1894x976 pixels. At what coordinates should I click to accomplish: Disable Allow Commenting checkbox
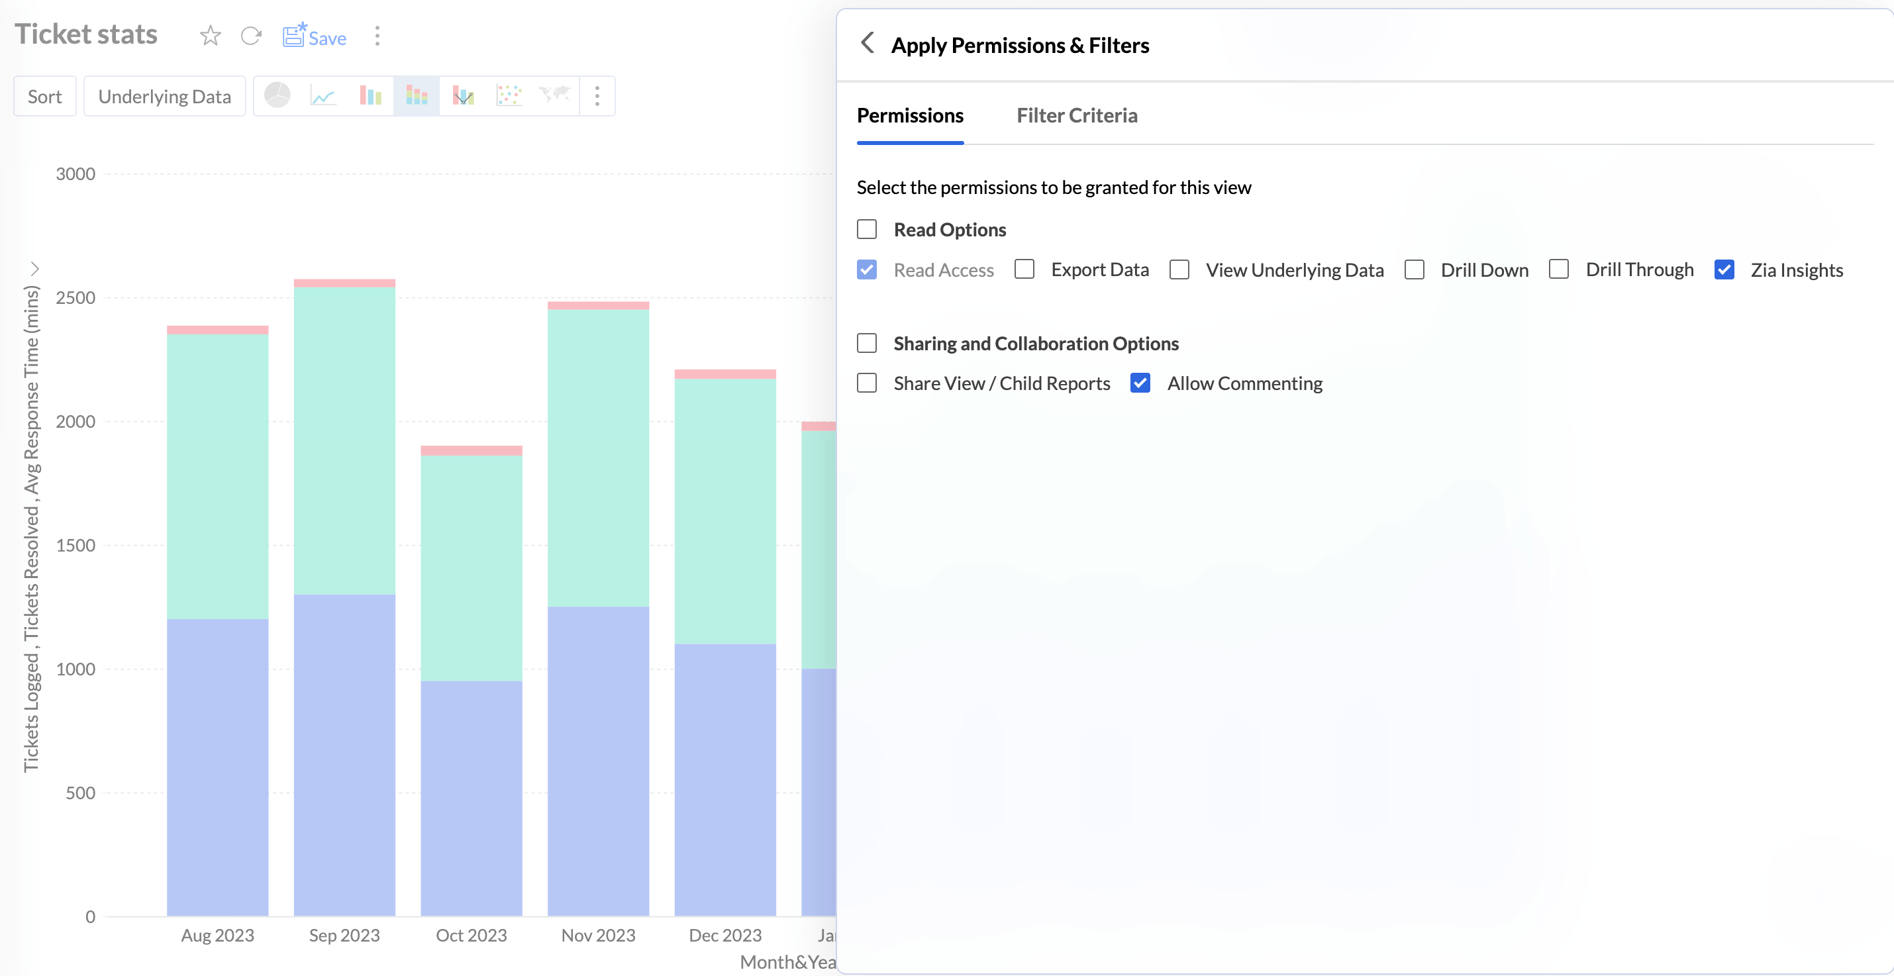[1140, 383]
